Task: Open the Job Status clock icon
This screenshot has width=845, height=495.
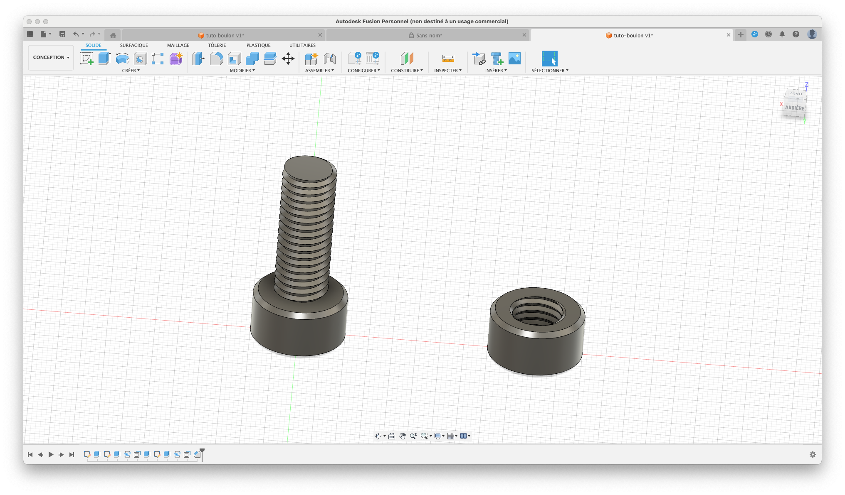Action: [x=768, y=34]
